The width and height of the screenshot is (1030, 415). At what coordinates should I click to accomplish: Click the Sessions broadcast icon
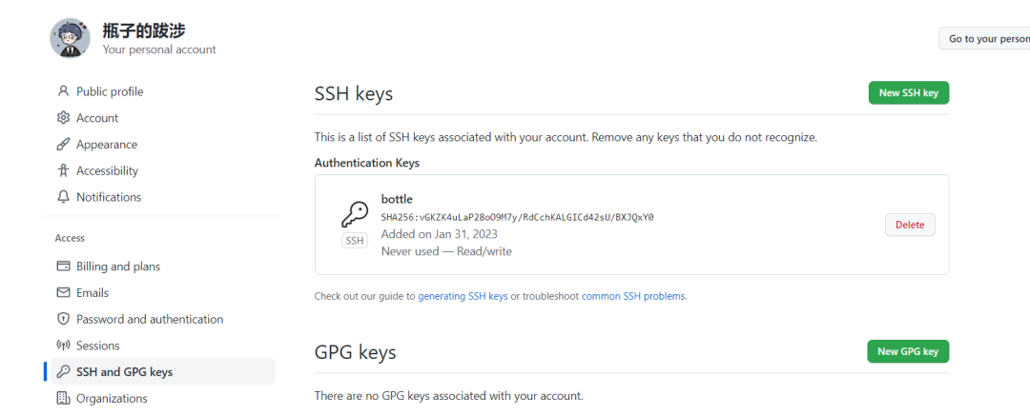64,346
